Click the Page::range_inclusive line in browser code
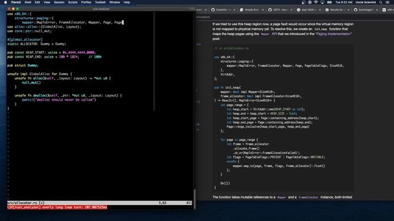 pos(268,127)
